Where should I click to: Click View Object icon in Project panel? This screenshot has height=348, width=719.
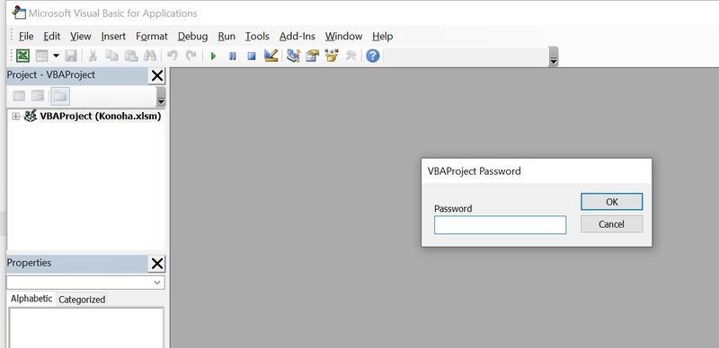click(38, 96)
